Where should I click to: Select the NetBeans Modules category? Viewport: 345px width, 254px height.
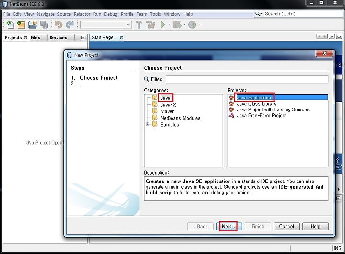click(181, 118)
